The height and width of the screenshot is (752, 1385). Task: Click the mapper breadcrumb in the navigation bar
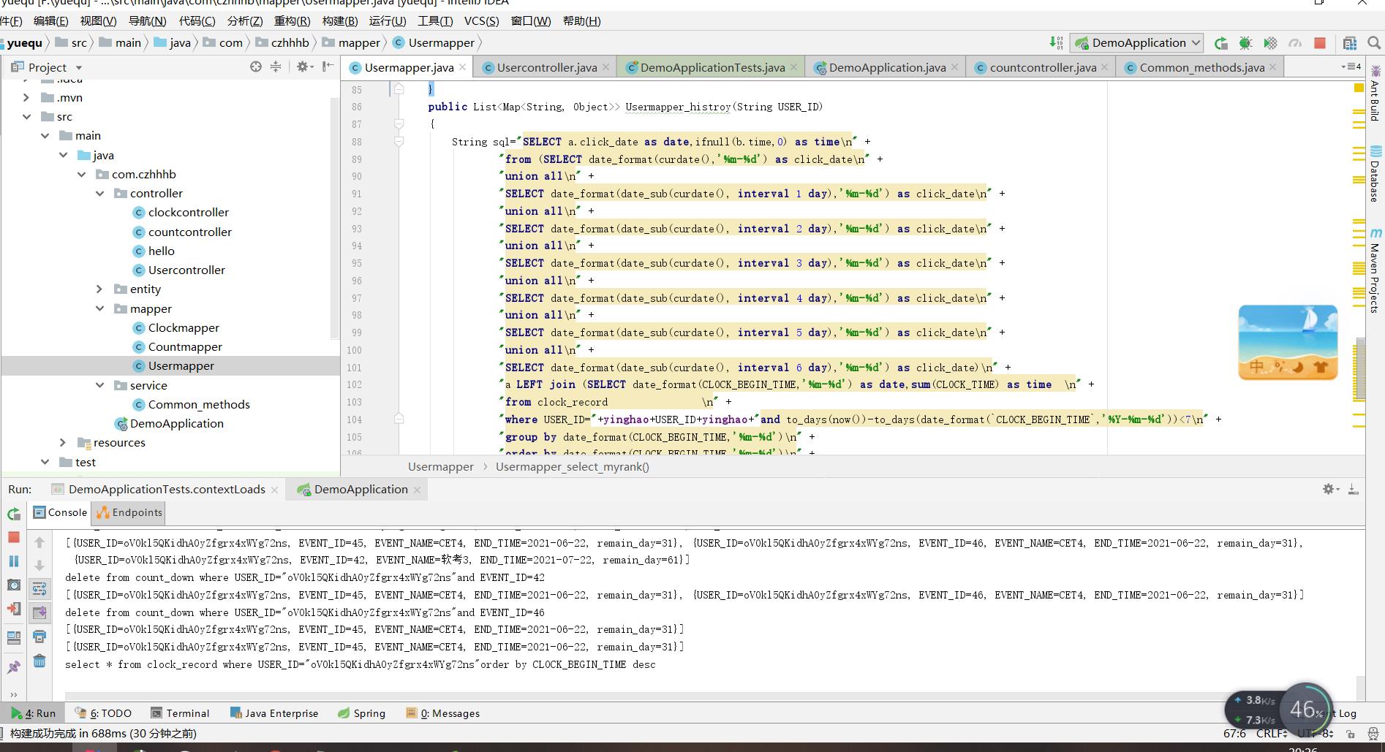[x=351, y=42]
